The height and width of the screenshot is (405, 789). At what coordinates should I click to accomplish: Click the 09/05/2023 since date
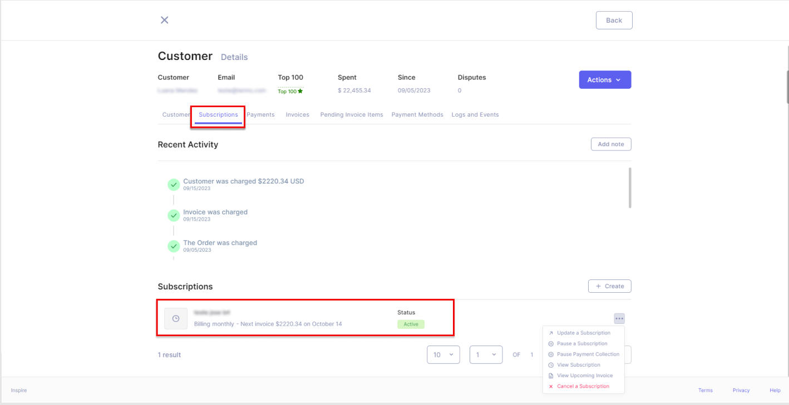click(414, 91)
